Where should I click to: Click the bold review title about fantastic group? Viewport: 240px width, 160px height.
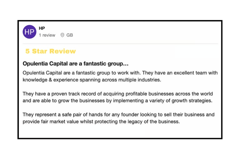coord(75,63)
